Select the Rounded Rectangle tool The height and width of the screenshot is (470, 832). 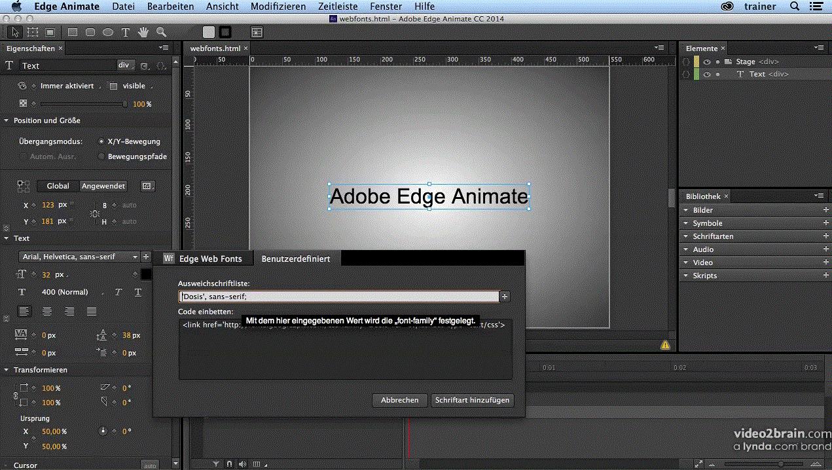[90, 31]
